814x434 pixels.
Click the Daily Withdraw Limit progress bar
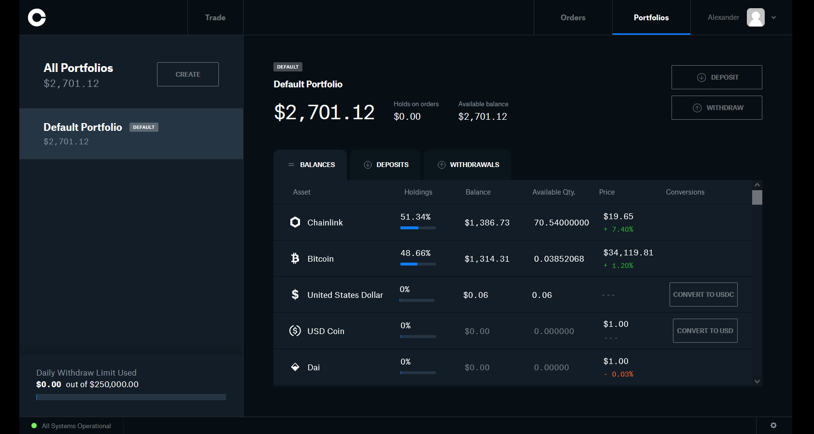click(131, 397)
